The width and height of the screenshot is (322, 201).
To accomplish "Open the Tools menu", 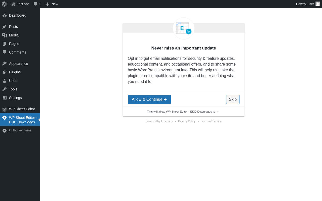I will click(x=20, y=89).
